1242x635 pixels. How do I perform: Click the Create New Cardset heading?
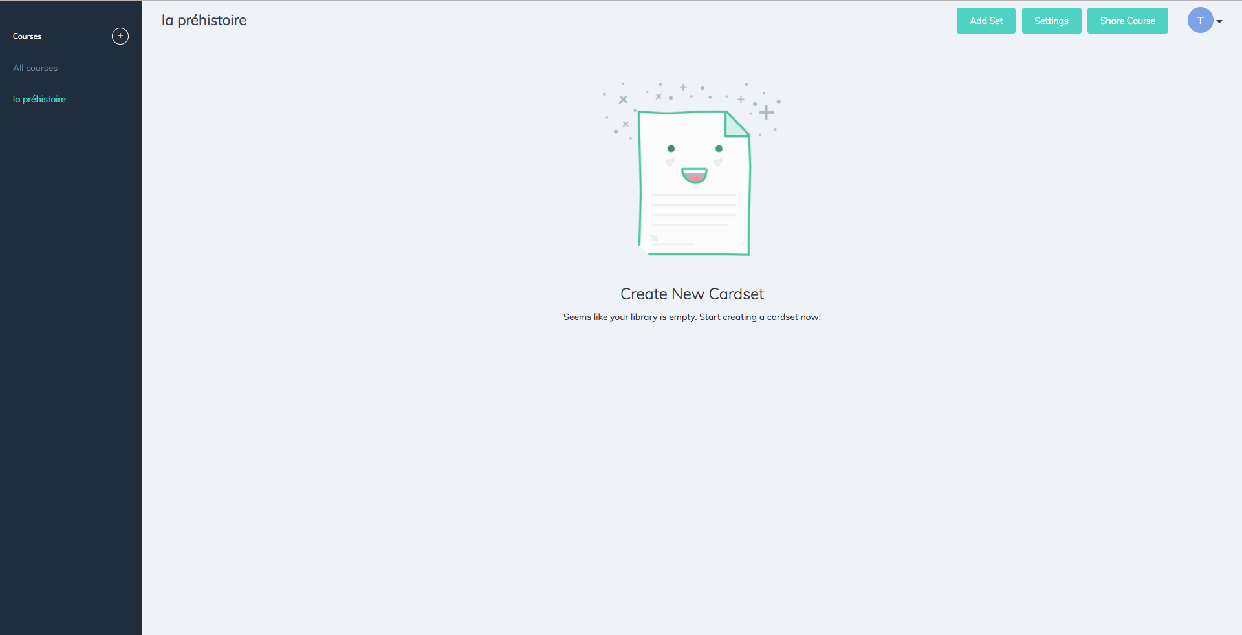tap(692, 294)
